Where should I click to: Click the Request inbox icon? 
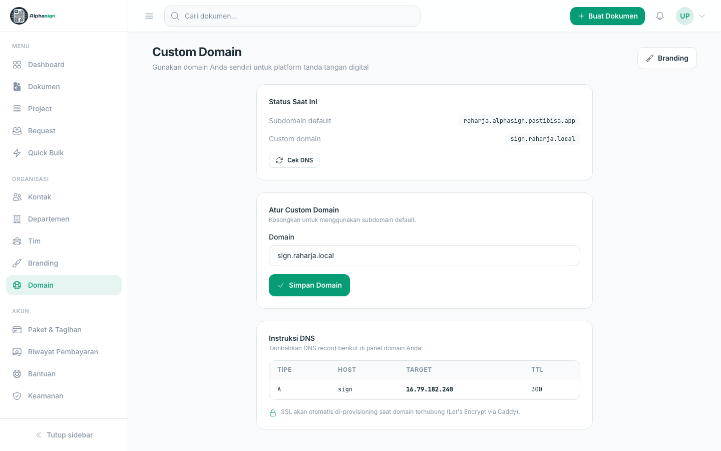[x=17, y=131]
